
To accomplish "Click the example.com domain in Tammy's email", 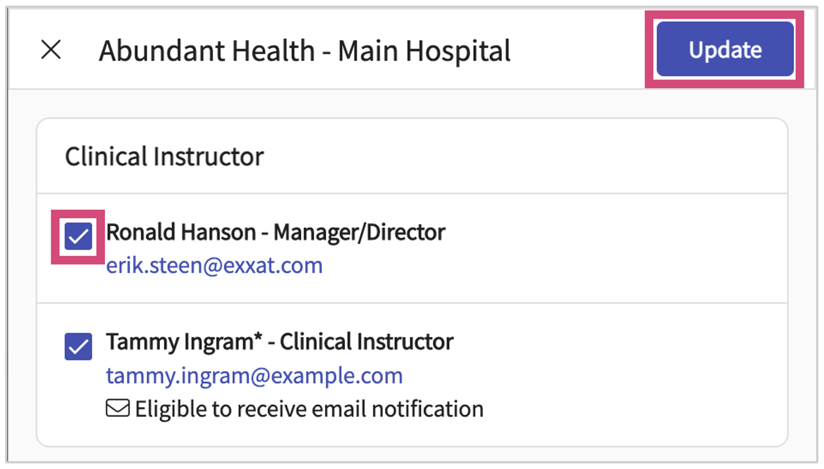I will click(337, 376).
